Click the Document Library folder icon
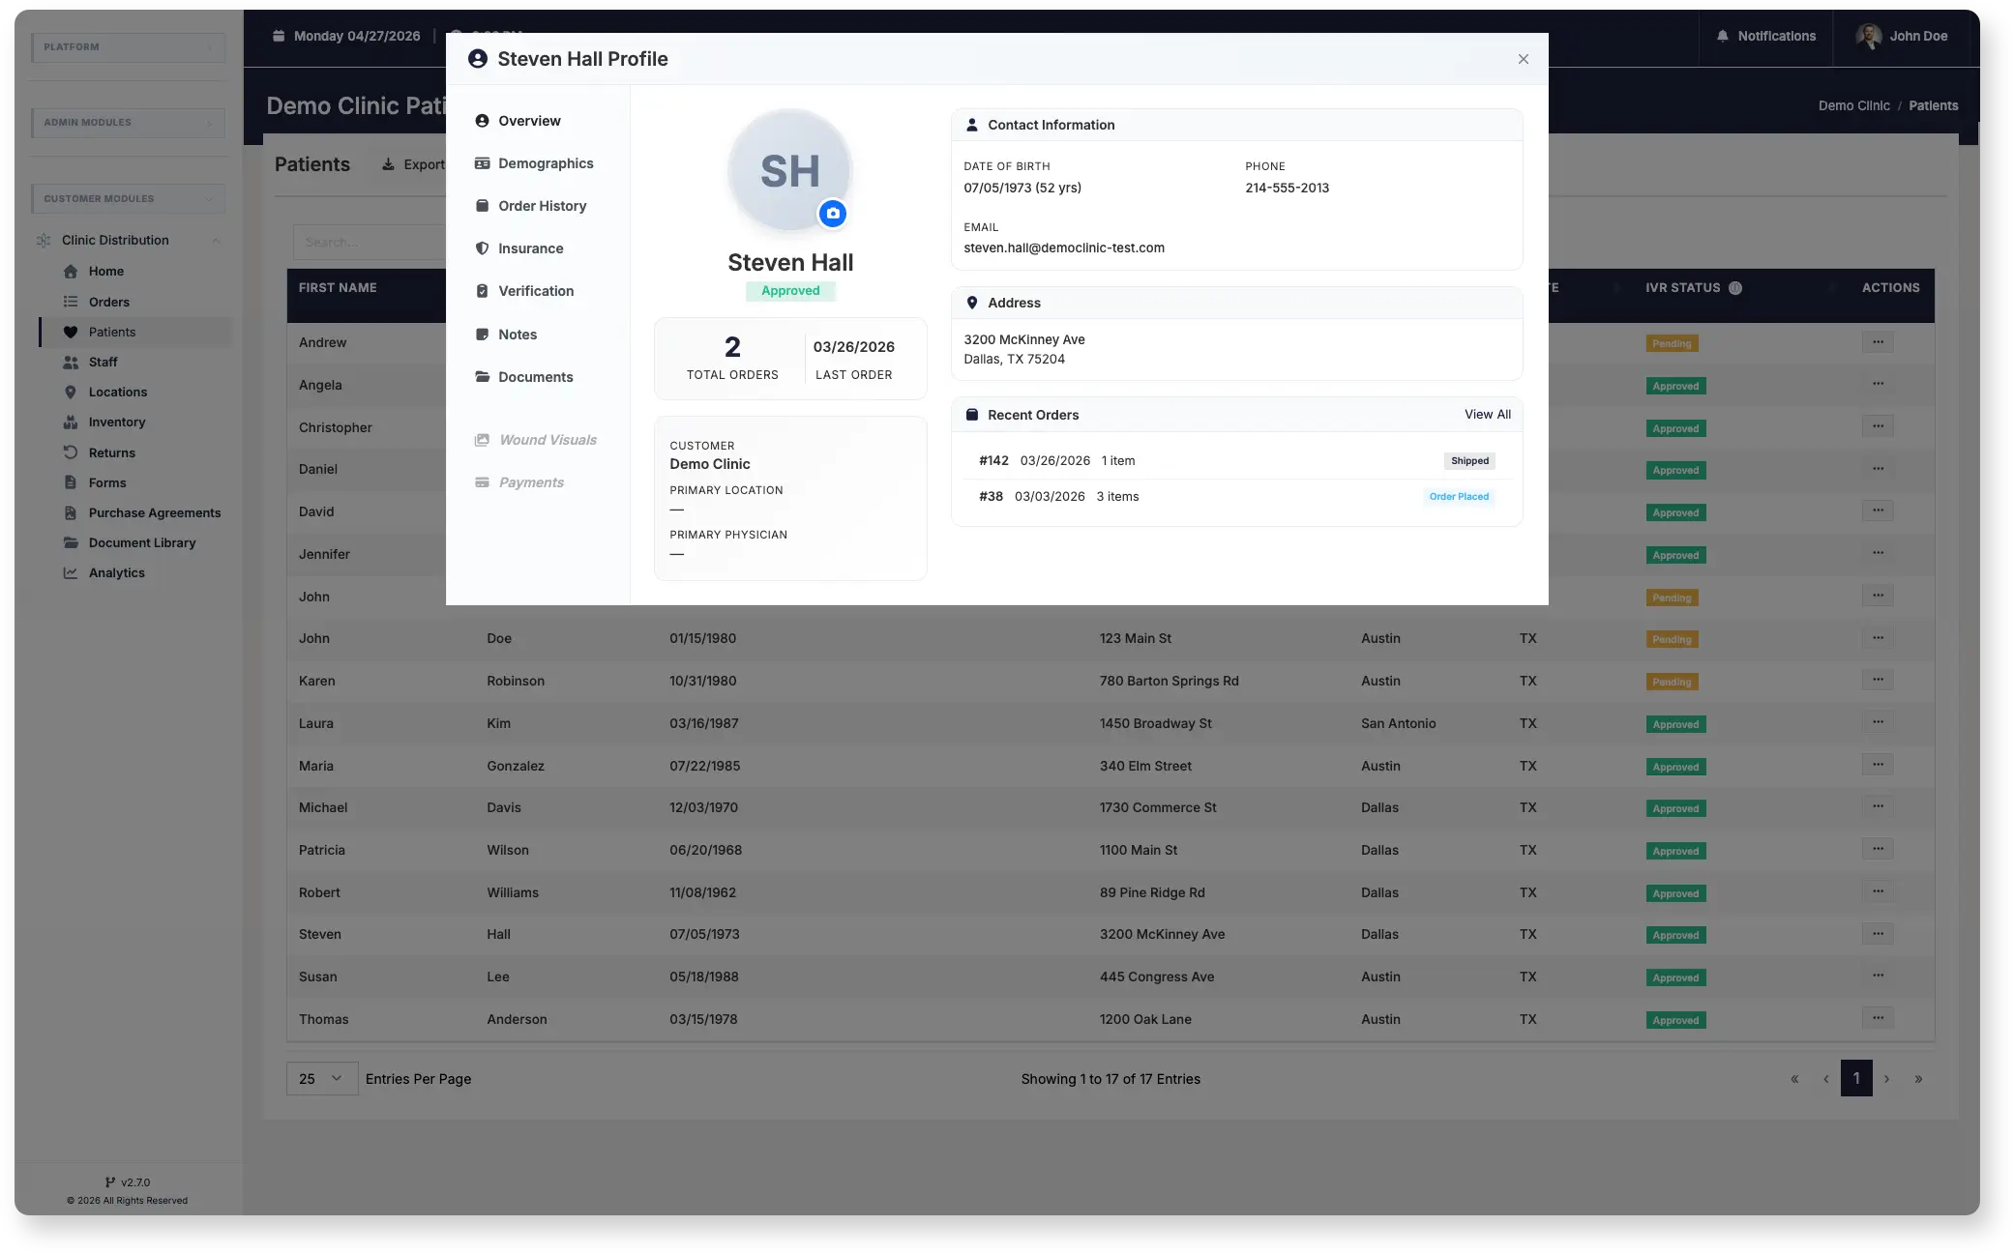 point(71,542)
